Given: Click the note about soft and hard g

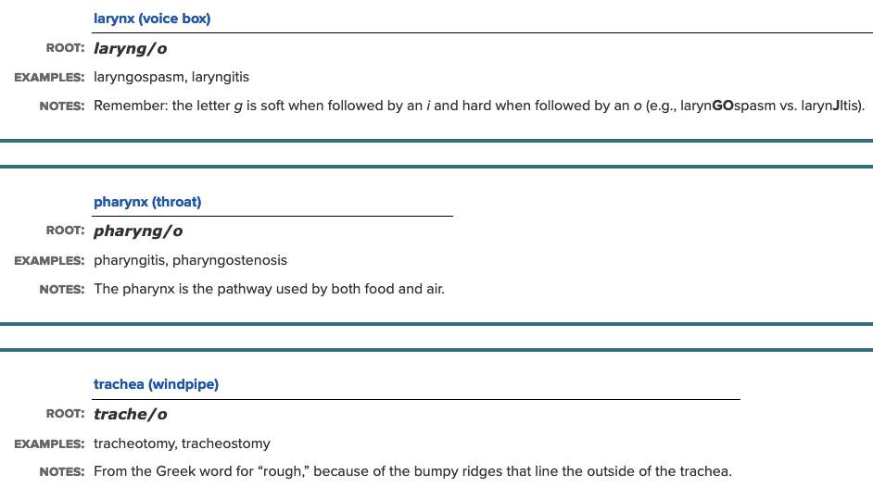Looking at the screenshot, I should tap(371, 106).
